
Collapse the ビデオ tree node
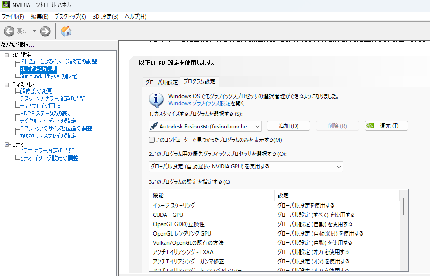tap(7, 144)
